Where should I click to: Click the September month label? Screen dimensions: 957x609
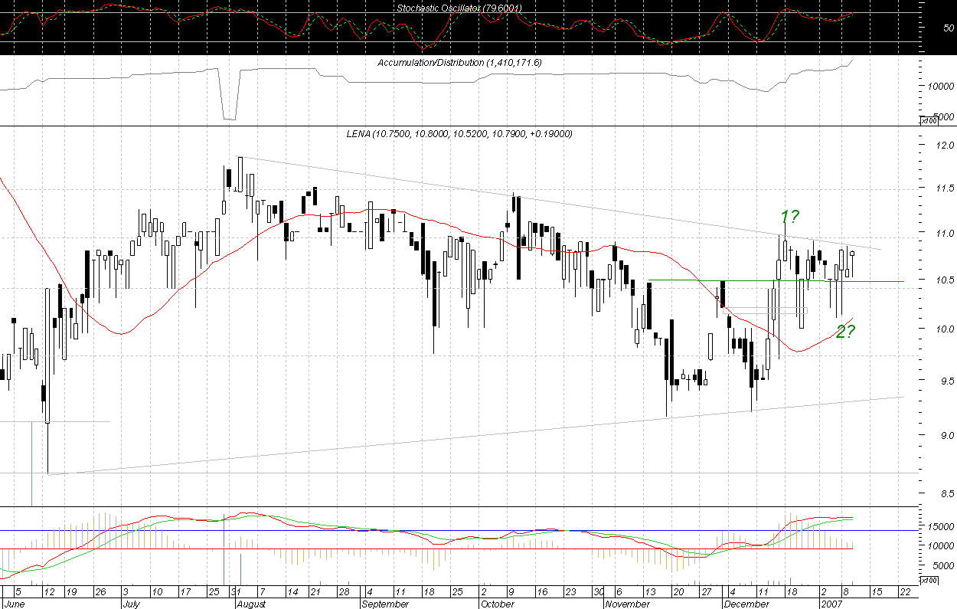tap(384, 604)
